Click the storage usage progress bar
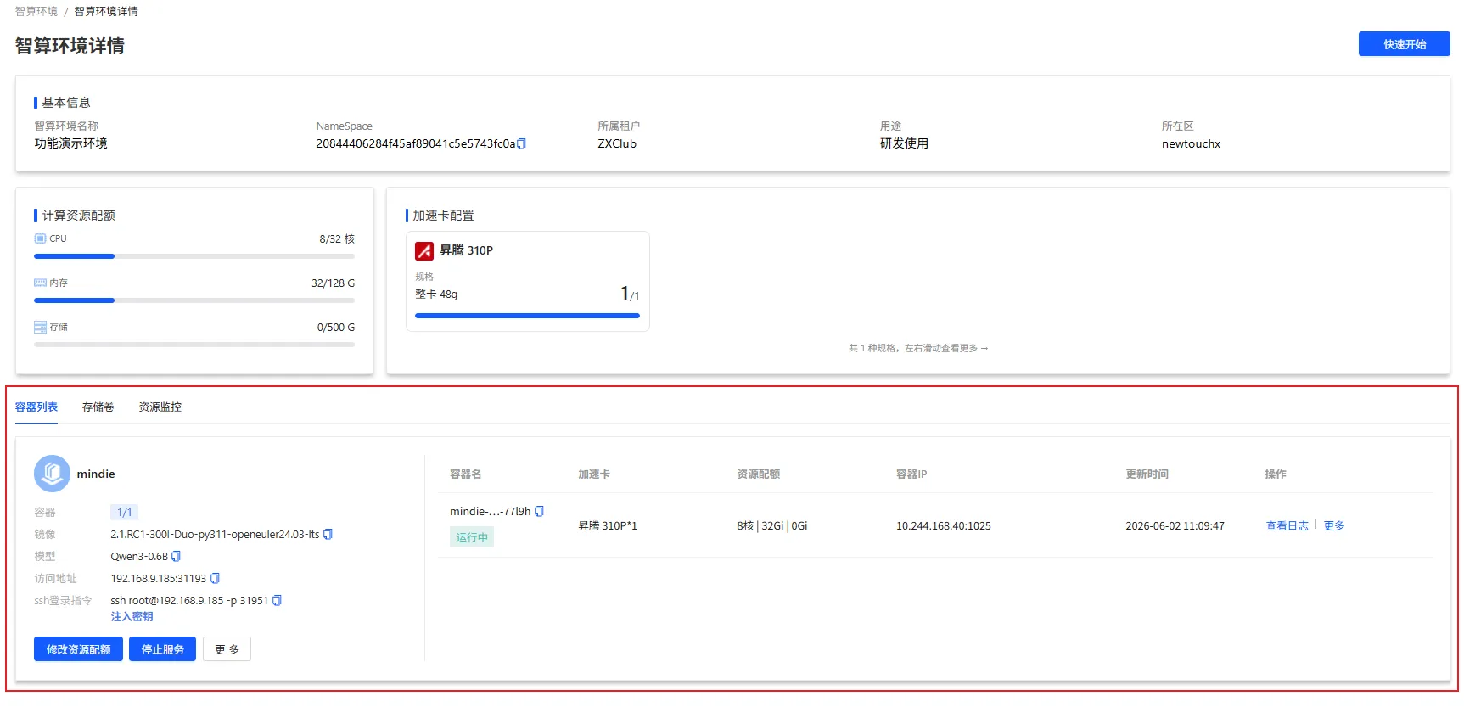The width and height of the screenshot is (1464, 707). click(194, 345)
